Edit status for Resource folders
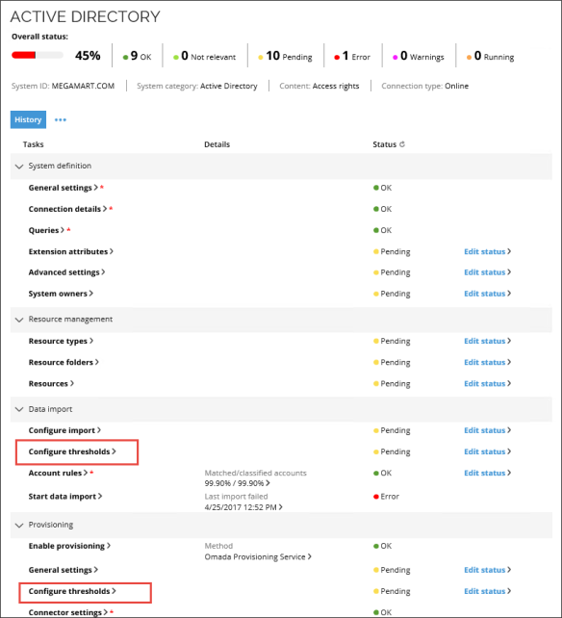562x618 pixels. point(487,362)
